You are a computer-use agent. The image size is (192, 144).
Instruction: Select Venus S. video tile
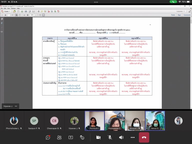pos(155,121)
